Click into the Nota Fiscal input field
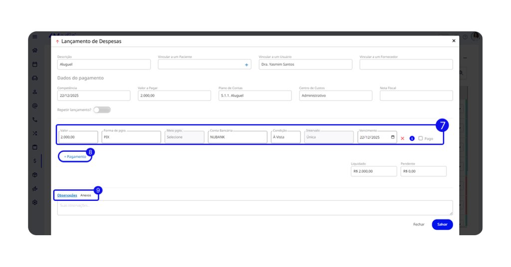This screenshot has height=267, width=511. (x=416, y=95)
